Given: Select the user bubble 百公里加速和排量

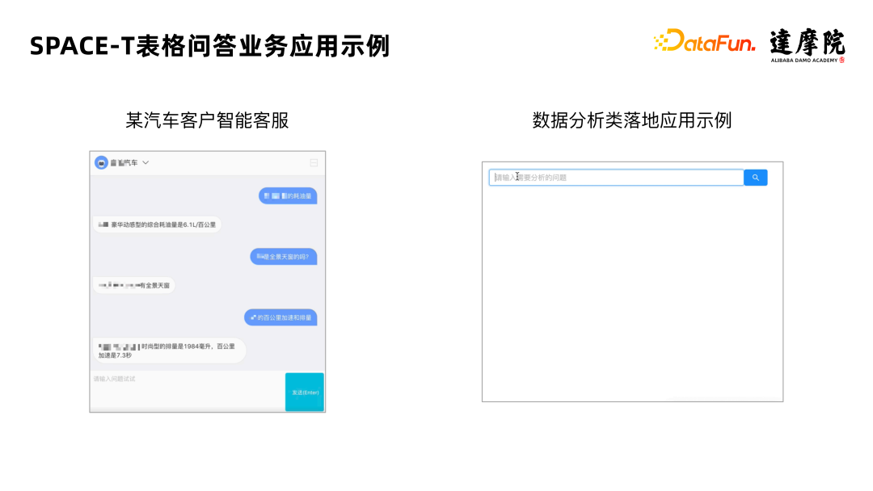Looking at the screenshot, I should pyautogui.click(x=280, y=317).
